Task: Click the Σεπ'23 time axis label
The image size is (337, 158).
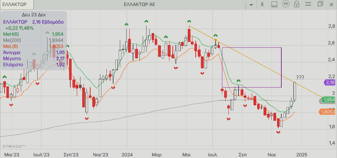Action: click(71, 155)
